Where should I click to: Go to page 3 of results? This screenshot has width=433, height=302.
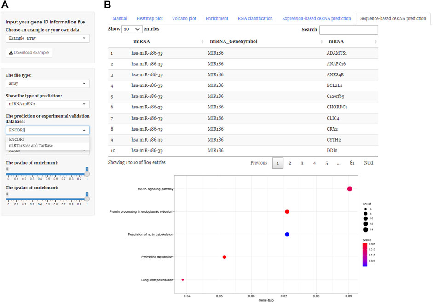click(302, 163)
